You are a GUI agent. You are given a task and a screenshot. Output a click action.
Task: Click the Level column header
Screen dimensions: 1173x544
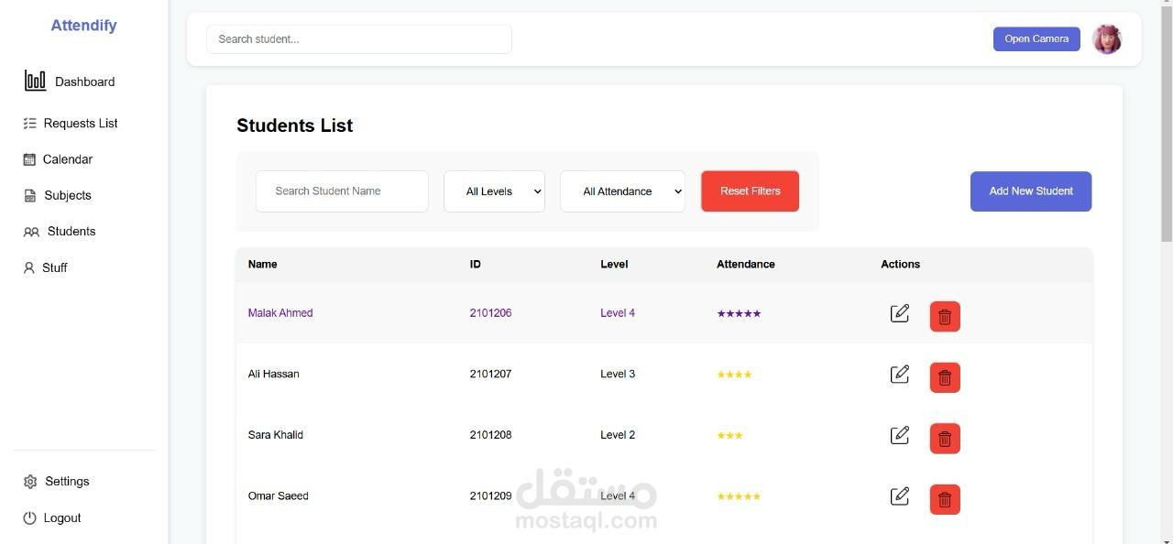(614, 264)
